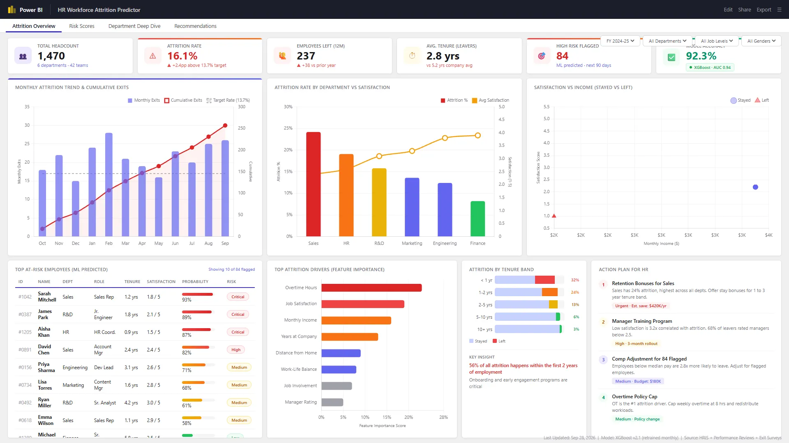
Task: Toggle Stayed legend under tenure band chart
Action: [x=478, y=341]
